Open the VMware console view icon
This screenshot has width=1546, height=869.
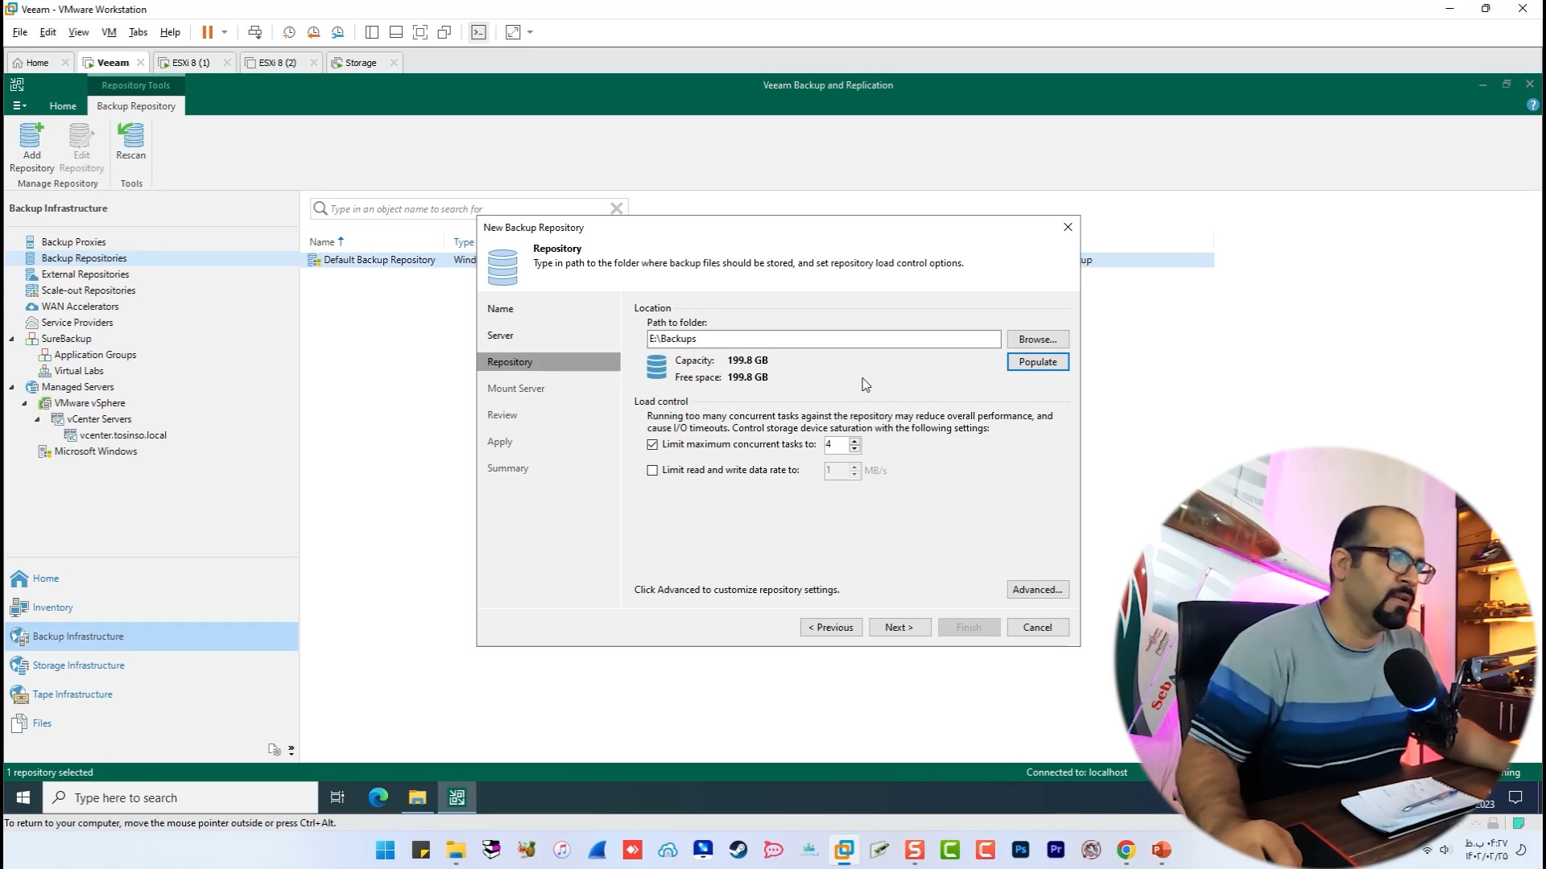pos(478,32)
